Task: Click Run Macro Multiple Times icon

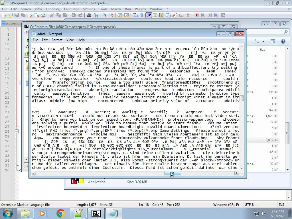Action: pos(216,15)
